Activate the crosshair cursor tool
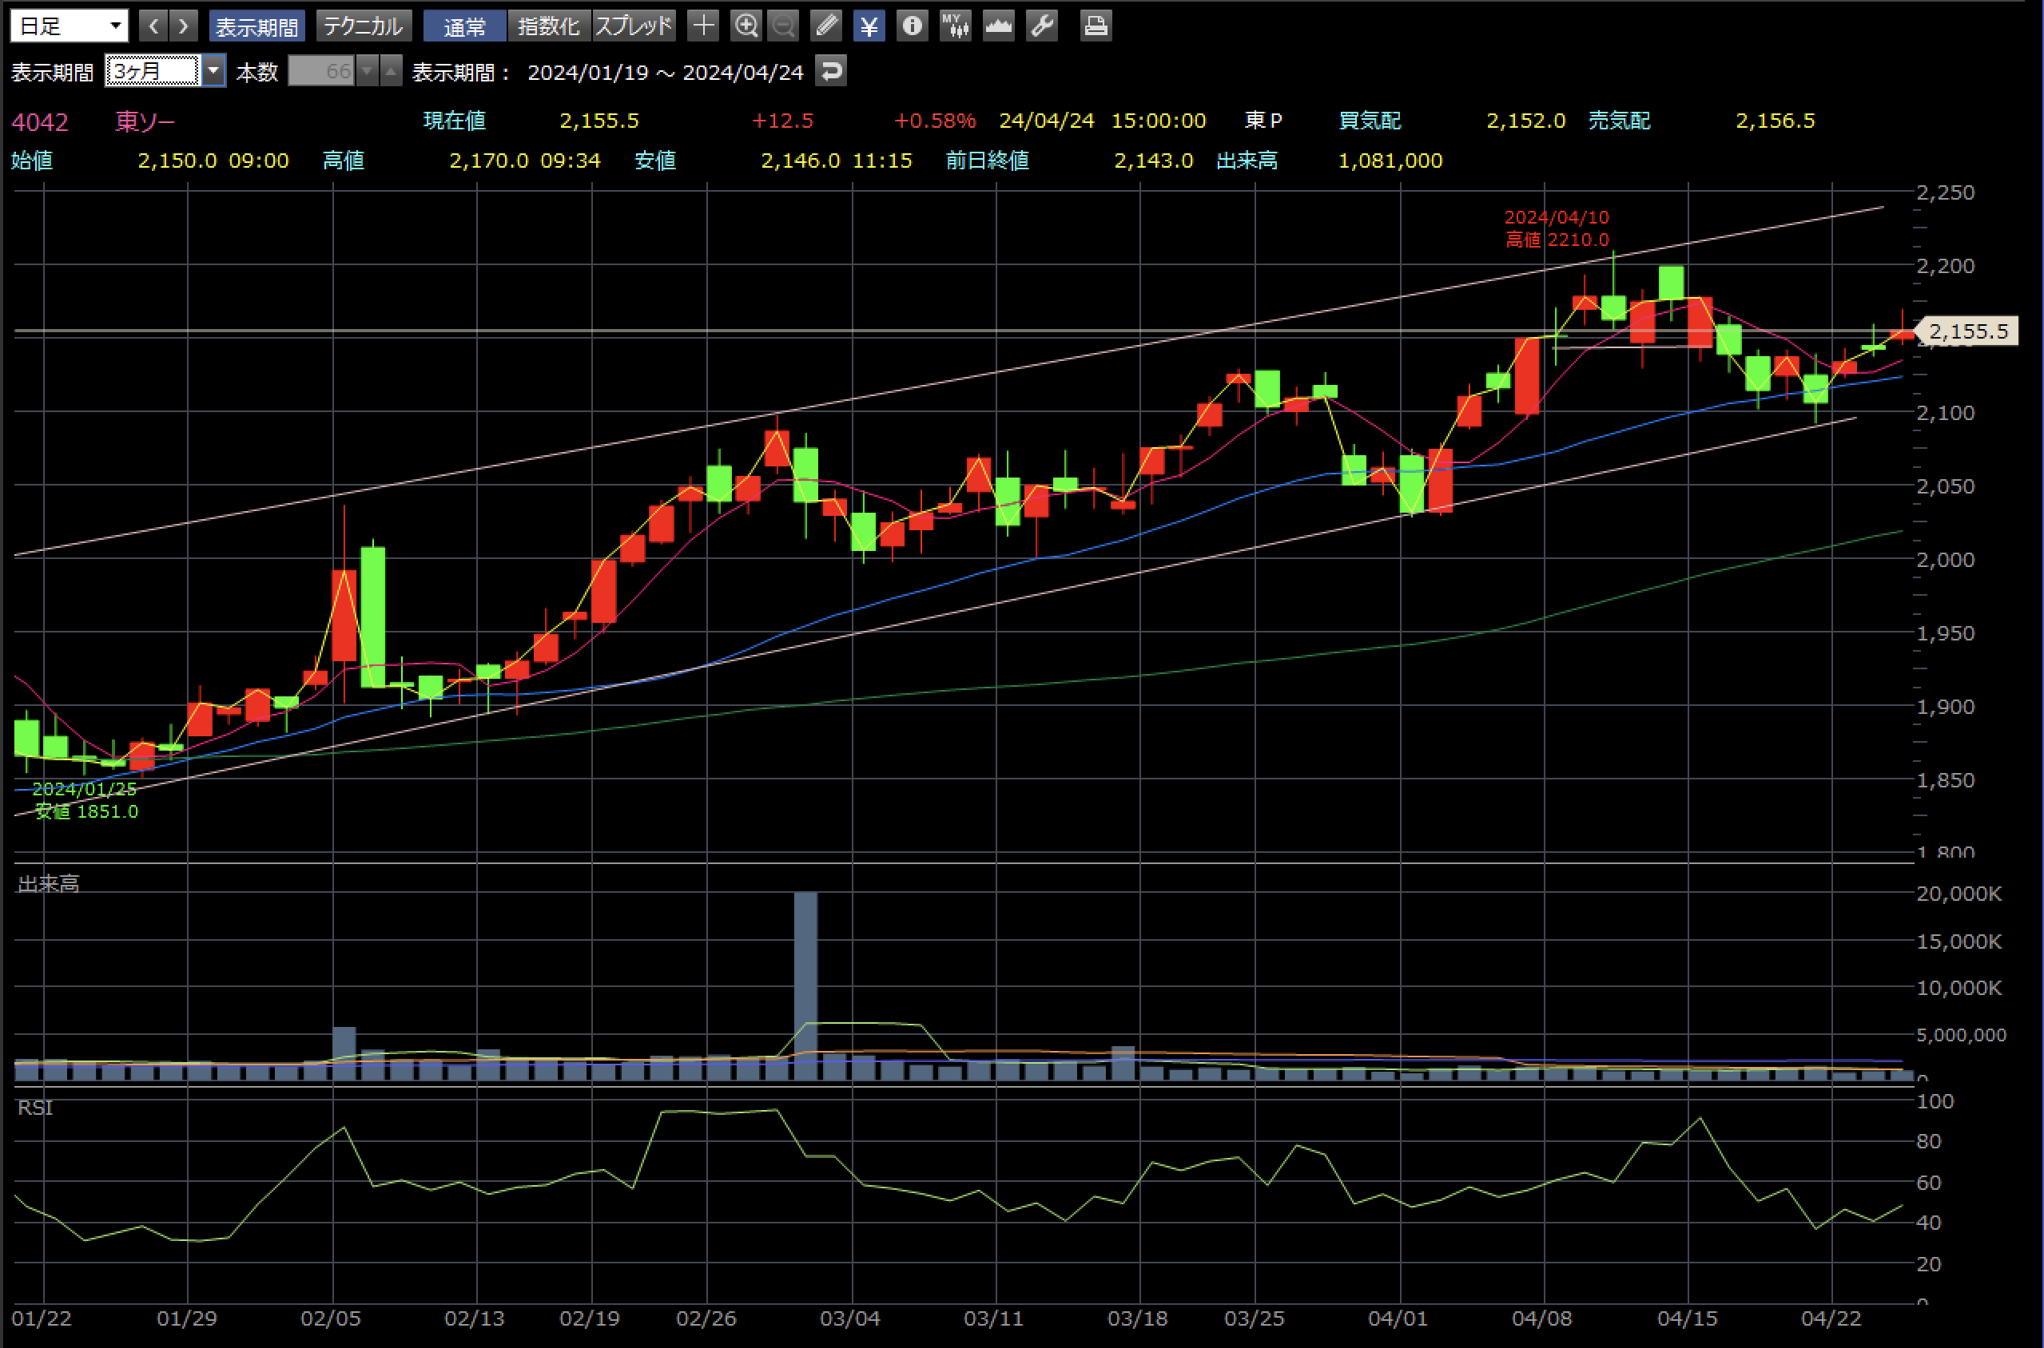Screen dimensions: 2044x1348 click(x=703, y=26)
